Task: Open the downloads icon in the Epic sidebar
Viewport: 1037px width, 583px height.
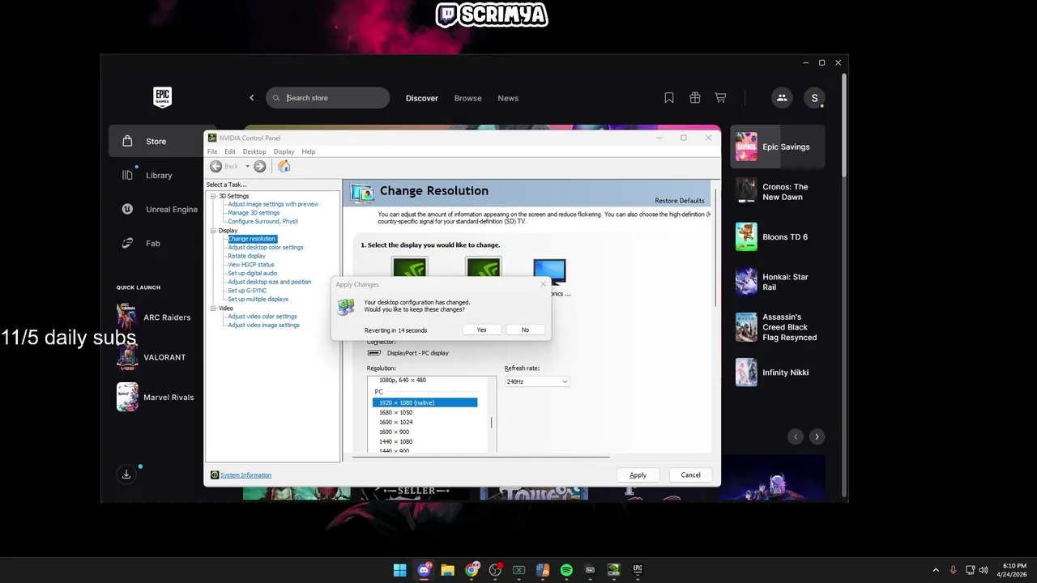Action: point(126,474)
